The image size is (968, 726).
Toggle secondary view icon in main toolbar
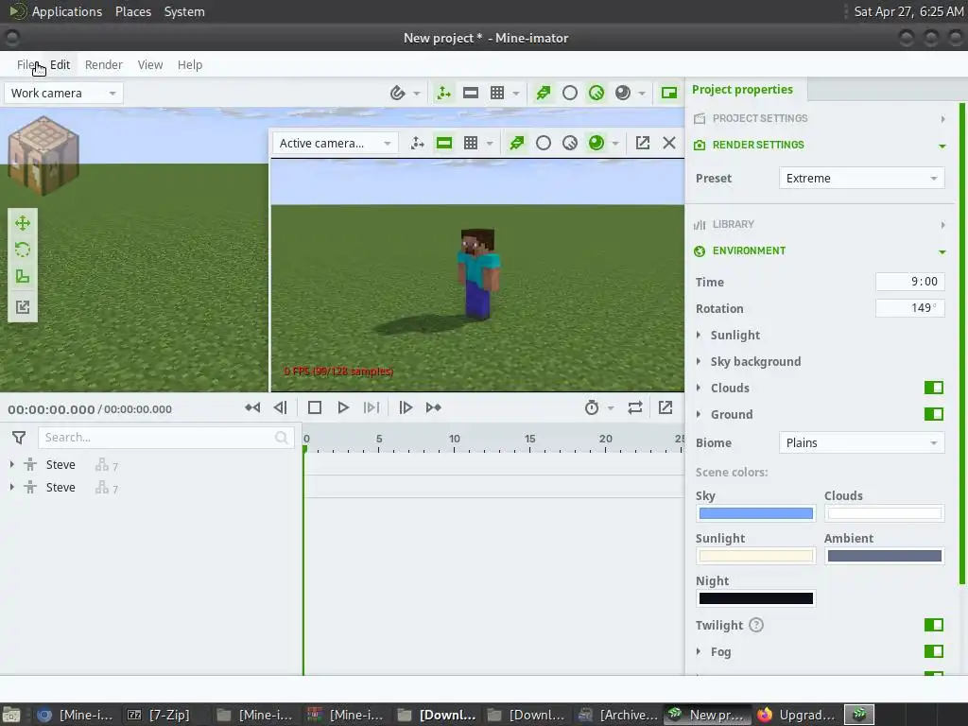[x=669, y=94]
